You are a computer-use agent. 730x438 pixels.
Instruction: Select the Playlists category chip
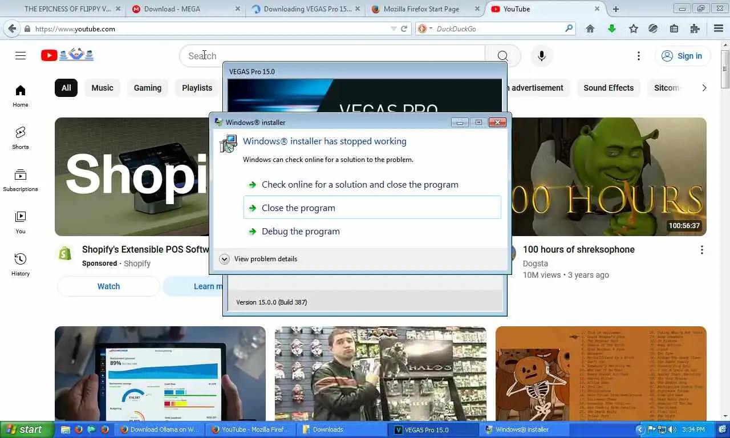197,88
